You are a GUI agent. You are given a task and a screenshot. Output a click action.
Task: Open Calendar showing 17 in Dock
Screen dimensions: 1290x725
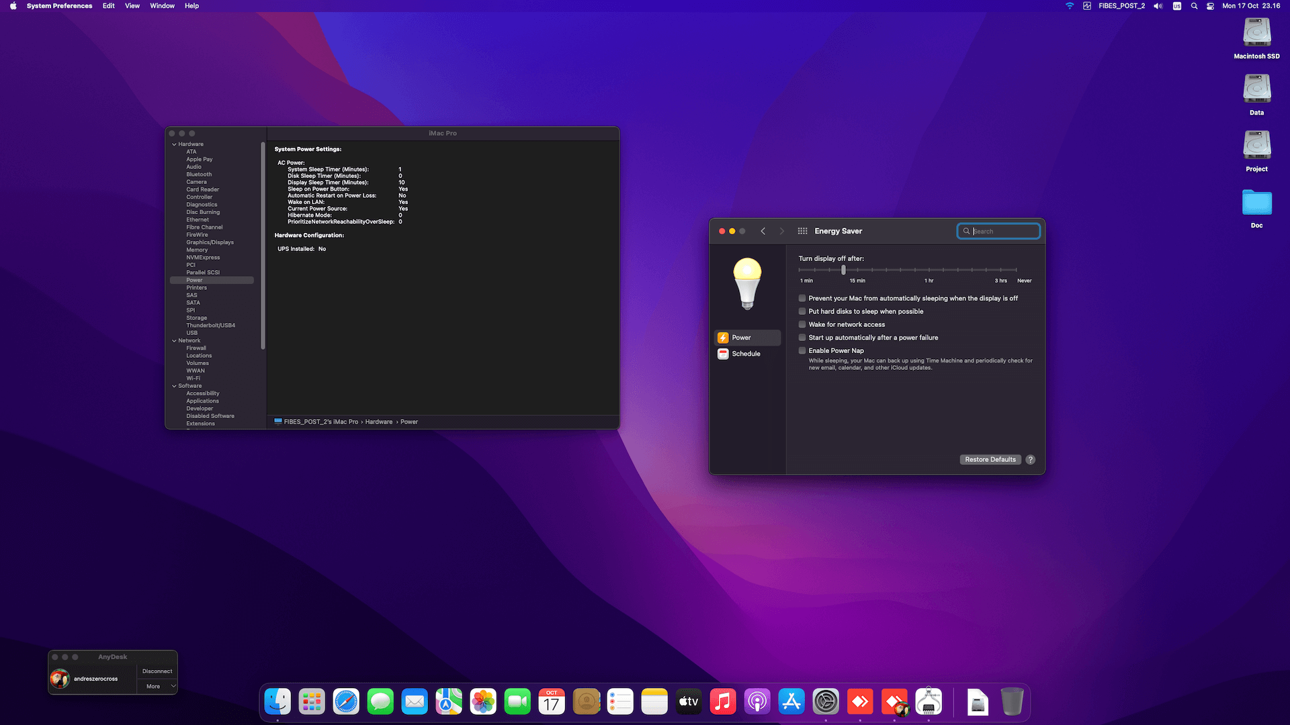pyautogui.click(x=552, y=702)
